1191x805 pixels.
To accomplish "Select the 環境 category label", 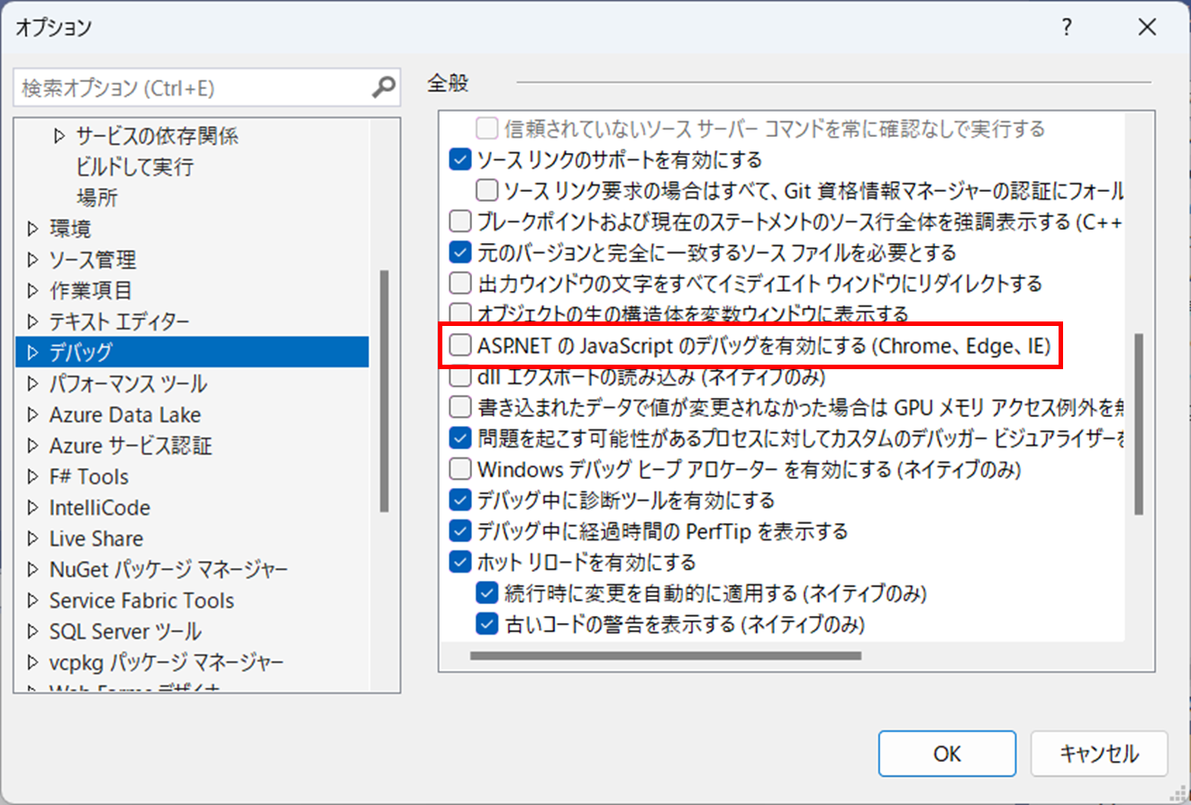I will 70,230.
